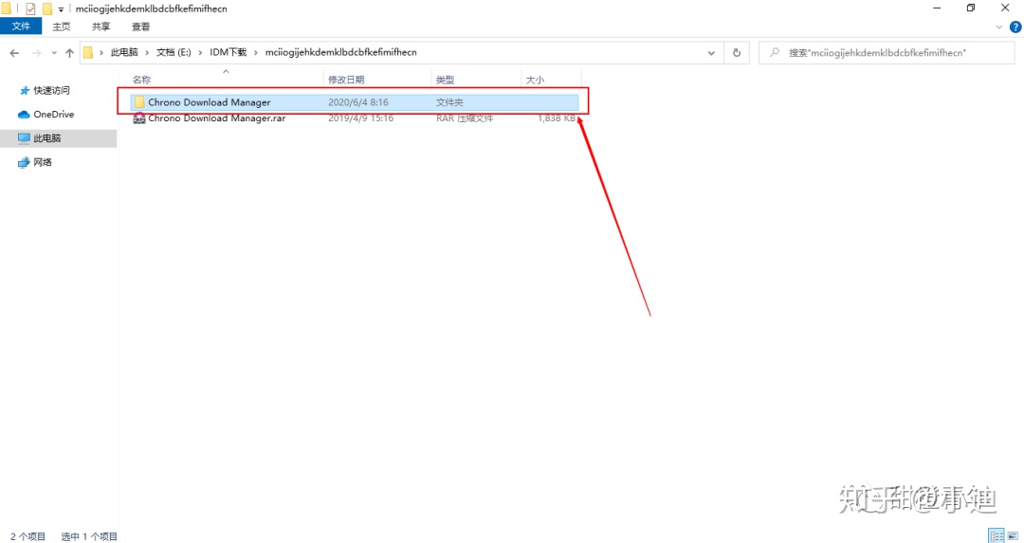The image size is (1024, 543).
Task: Switch to the 主页 ribbon tab
Action: pyautogui.click(x=62, y=27)
